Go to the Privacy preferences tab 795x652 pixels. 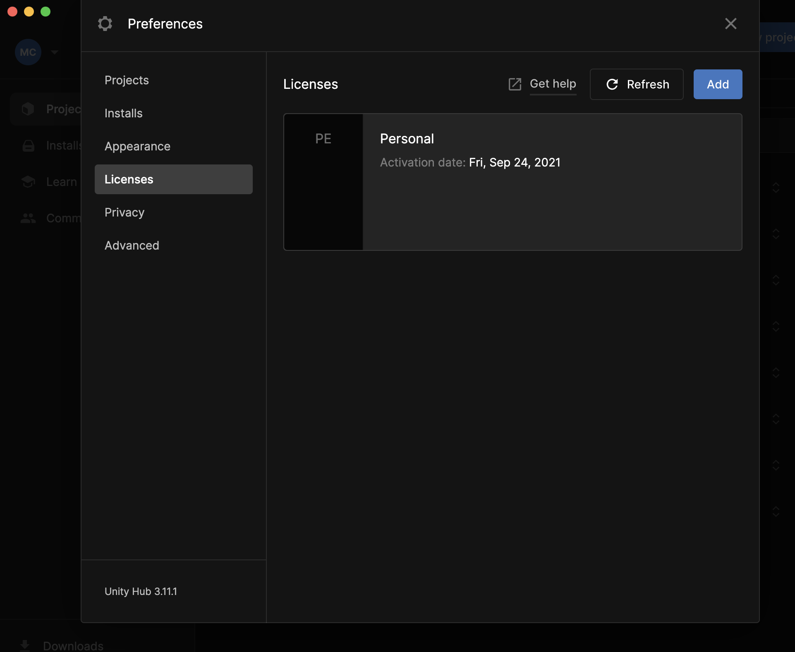(x=124, y=212)
